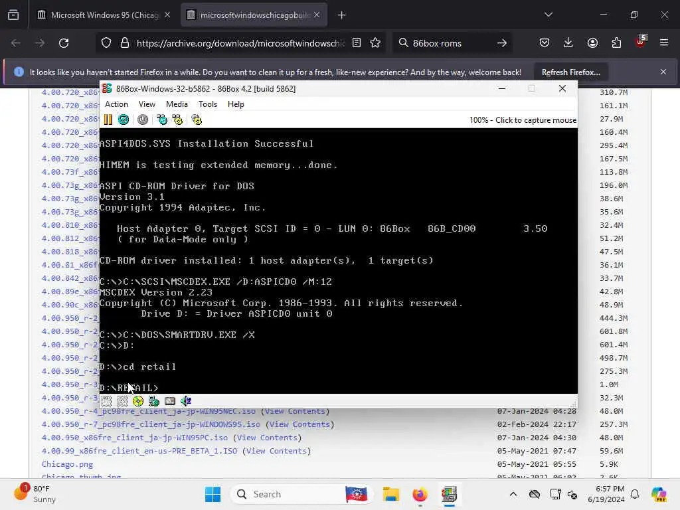Image resolution: width=680 pixels, height=510 pixels.
Task: Click the search go arrow in Firefox
Action: coord(502,43)
